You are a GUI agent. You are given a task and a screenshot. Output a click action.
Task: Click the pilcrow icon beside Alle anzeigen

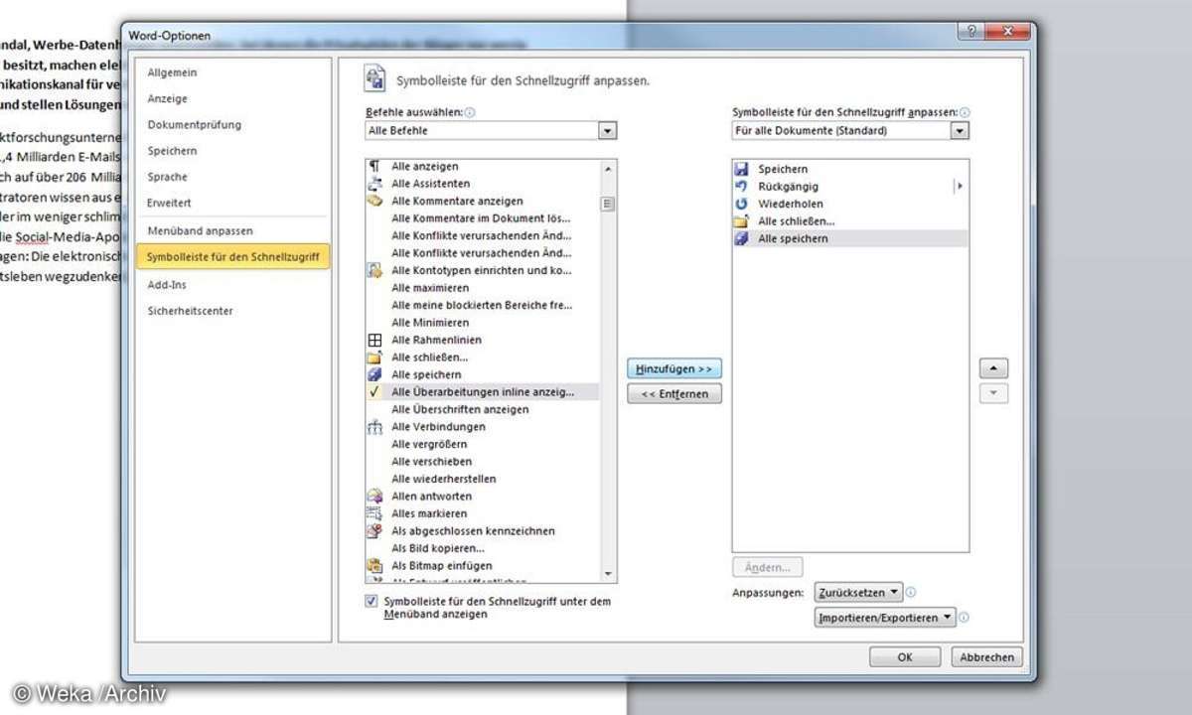(x=374, y=166)
